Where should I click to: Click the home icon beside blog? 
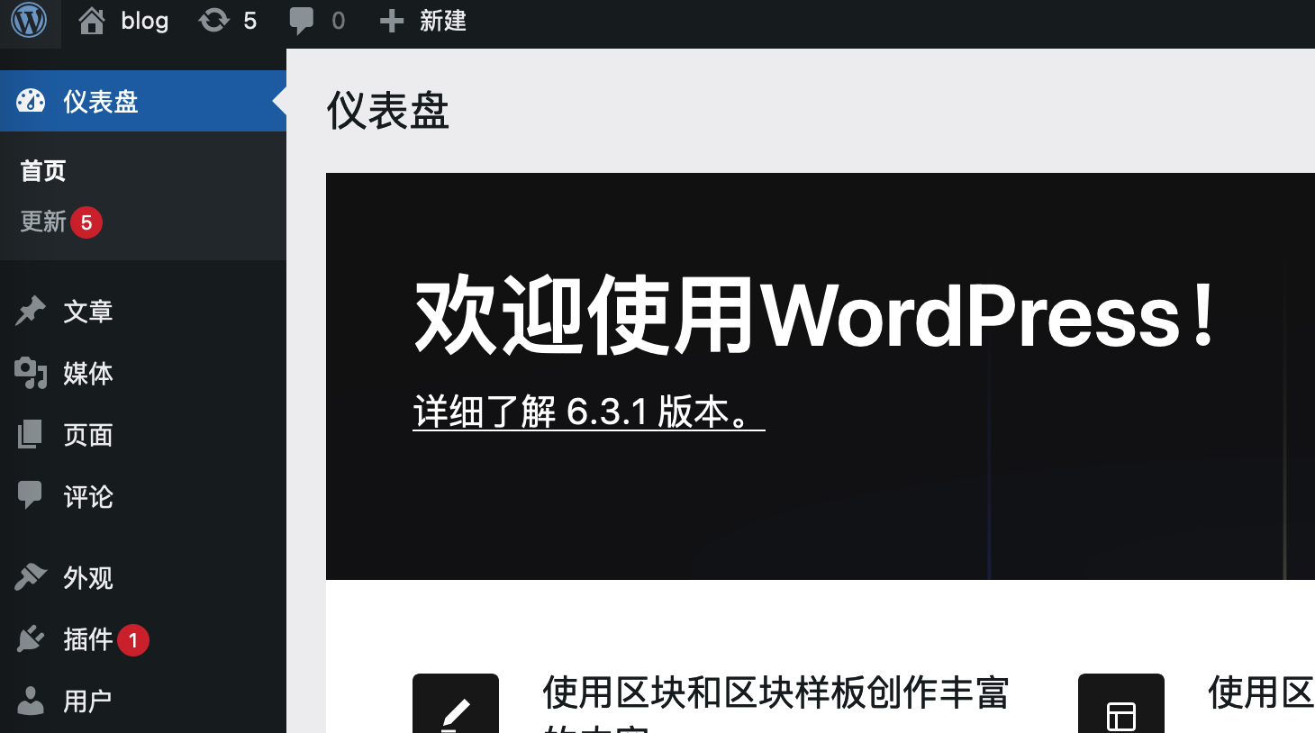click(x=92, y=20)
